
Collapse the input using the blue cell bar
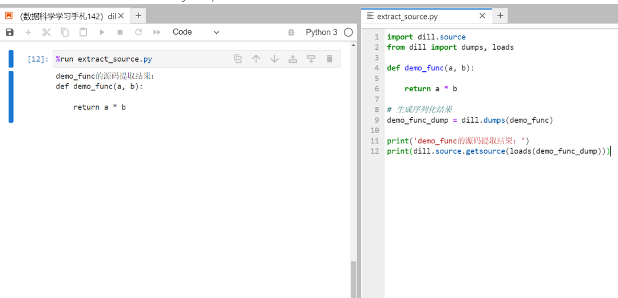[11, 59]
